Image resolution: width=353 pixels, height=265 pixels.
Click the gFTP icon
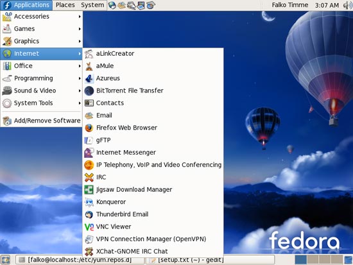click(x=89, y=141)
